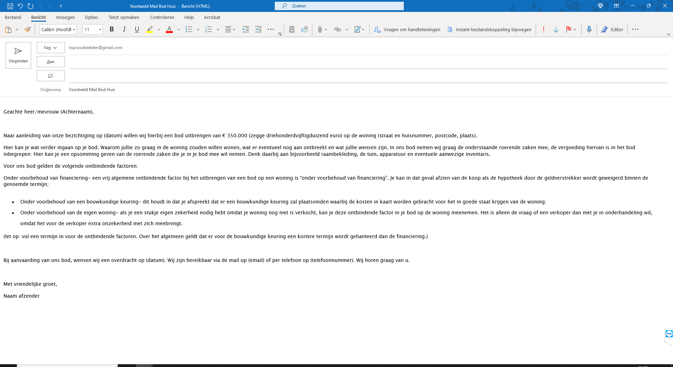Switch to the Invoegen tab
Screen dimensions: 673x367
pyautogui.click(x=65, y=18)
